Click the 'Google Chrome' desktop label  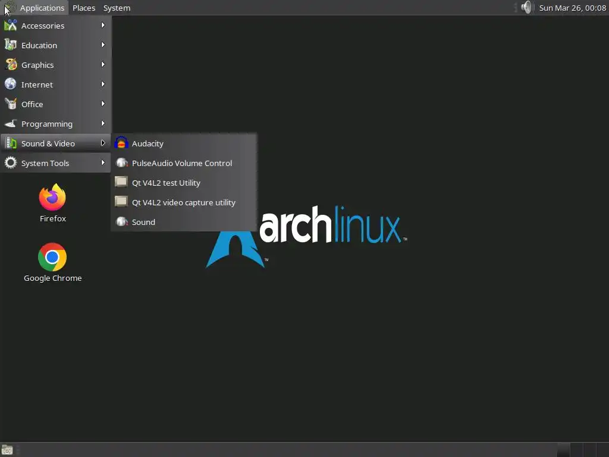click(x=53, y=278)
